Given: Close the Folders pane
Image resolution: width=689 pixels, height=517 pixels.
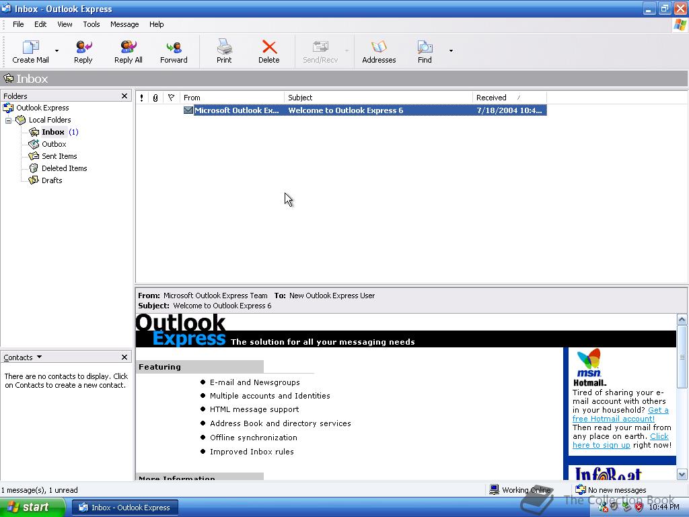Looking at the screenshot, I should (124, 96).
